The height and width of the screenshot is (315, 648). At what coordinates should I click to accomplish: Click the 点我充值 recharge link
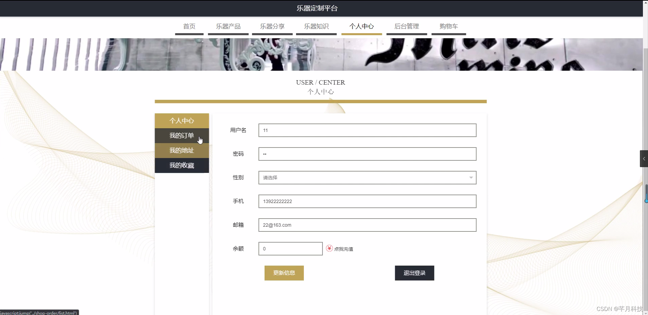click(343, 248)
